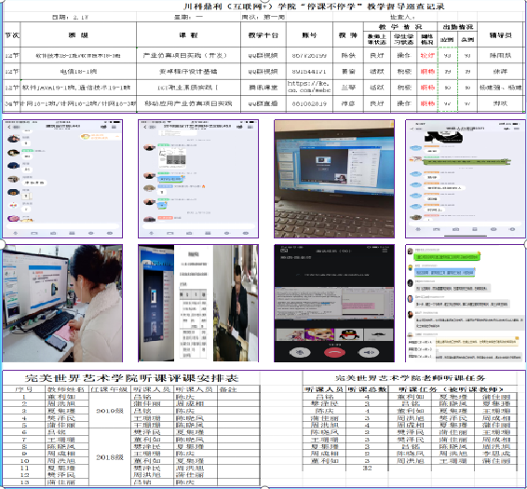Screen dimensions: 527x489
Task: Select the chat log with green and blue highlighted messages
Action: 466,304
